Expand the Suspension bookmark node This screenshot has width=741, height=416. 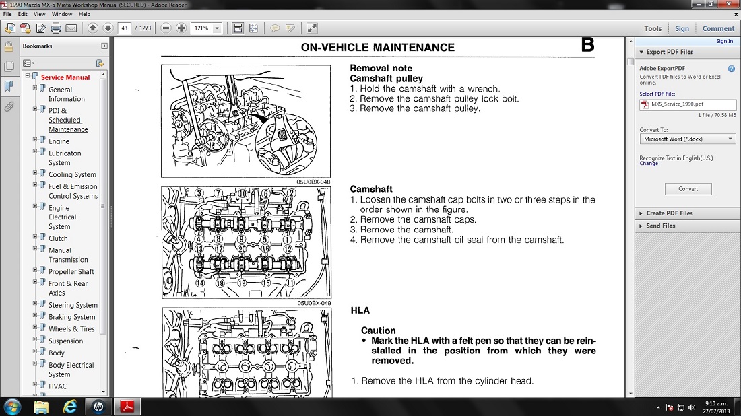tap(35, 339)
